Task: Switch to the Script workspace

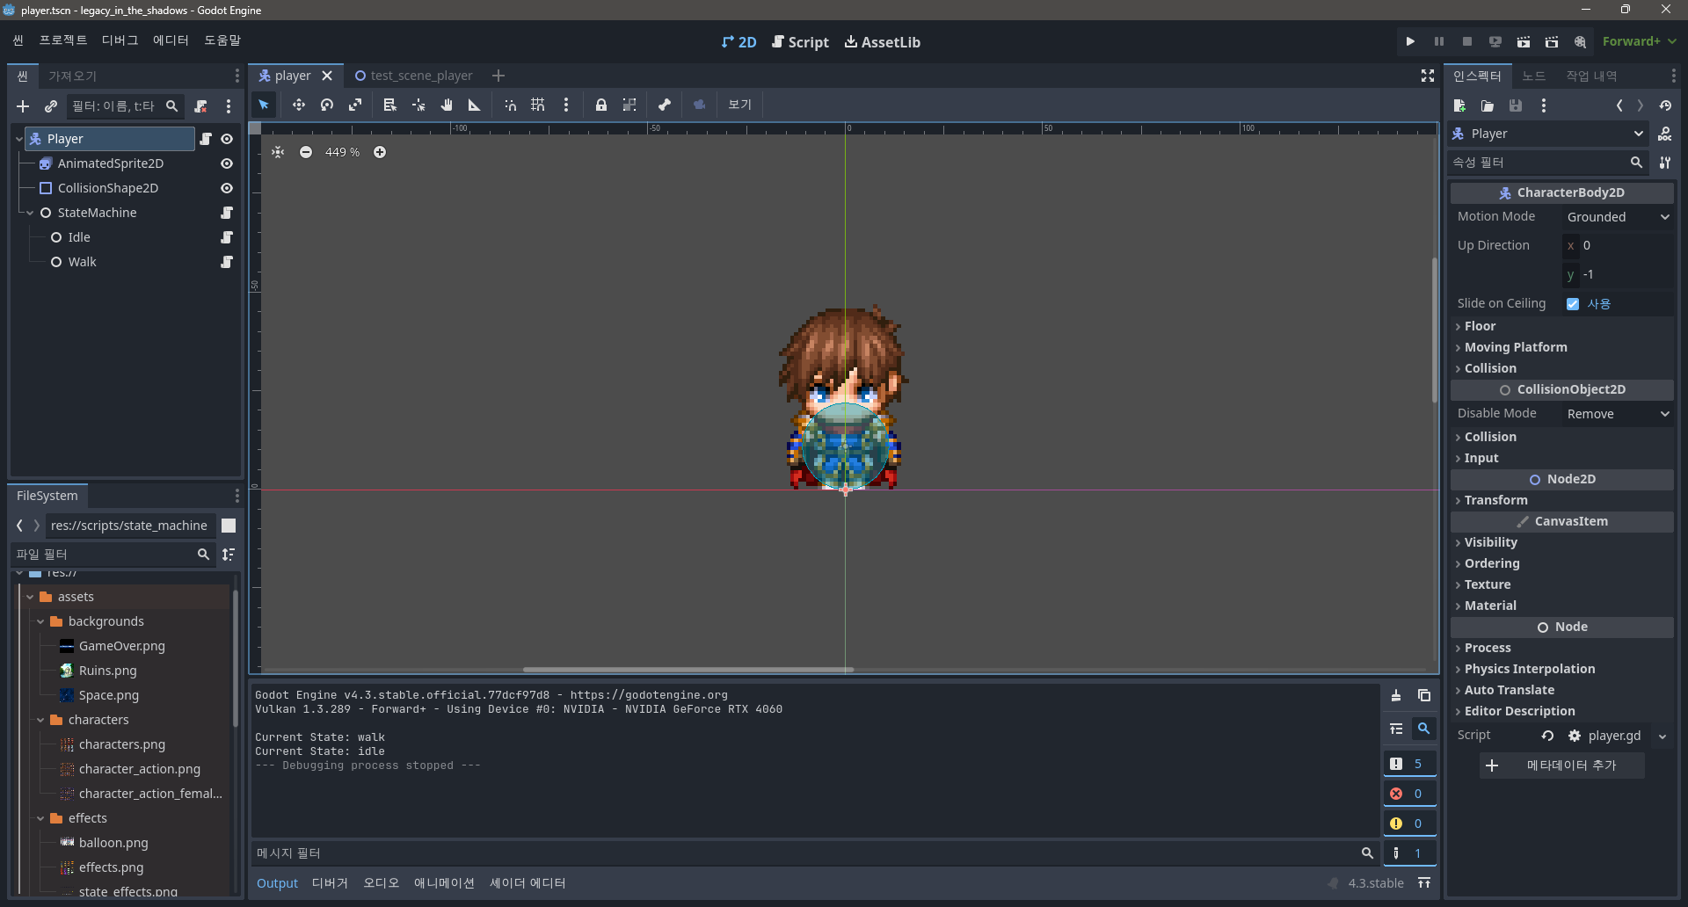Action: (800, 42)
